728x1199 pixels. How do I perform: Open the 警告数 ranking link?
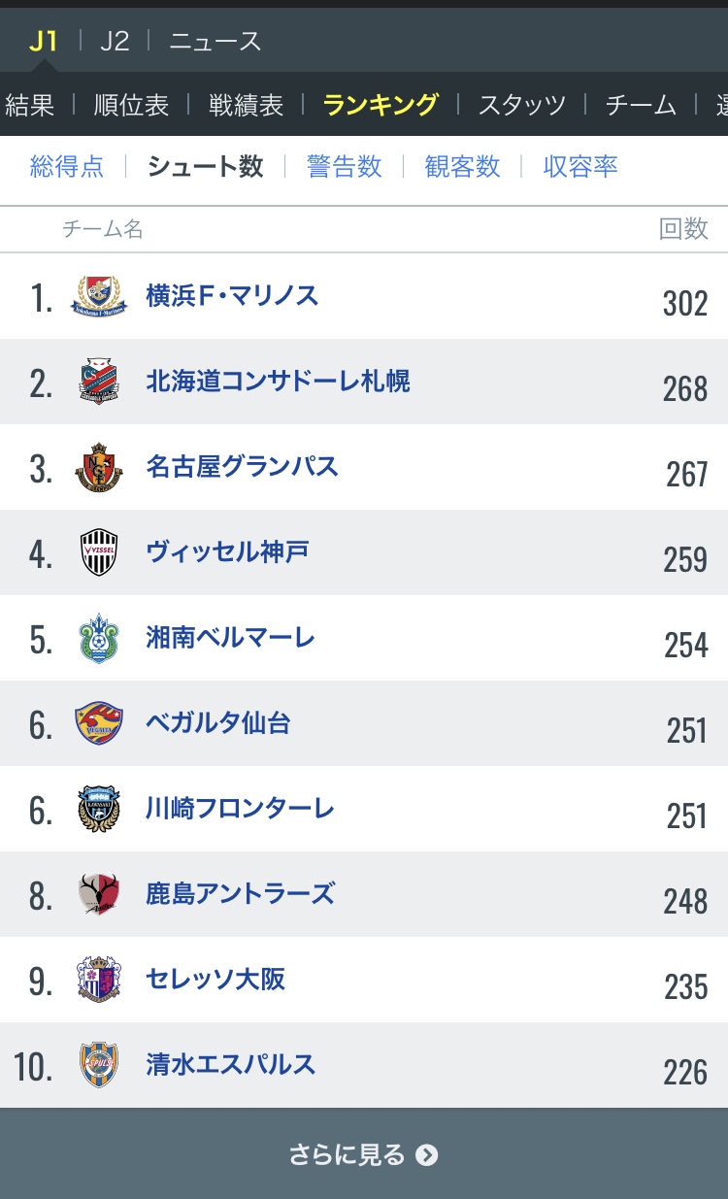point(345,166)
